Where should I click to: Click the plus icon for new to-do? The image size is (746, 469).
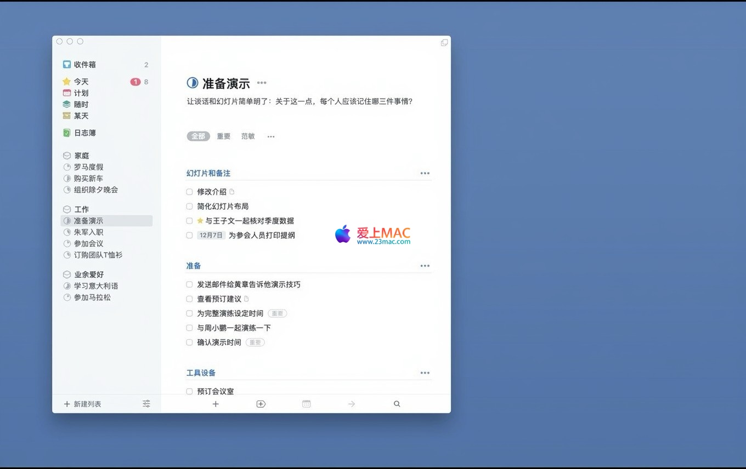(x=216, y=404)
